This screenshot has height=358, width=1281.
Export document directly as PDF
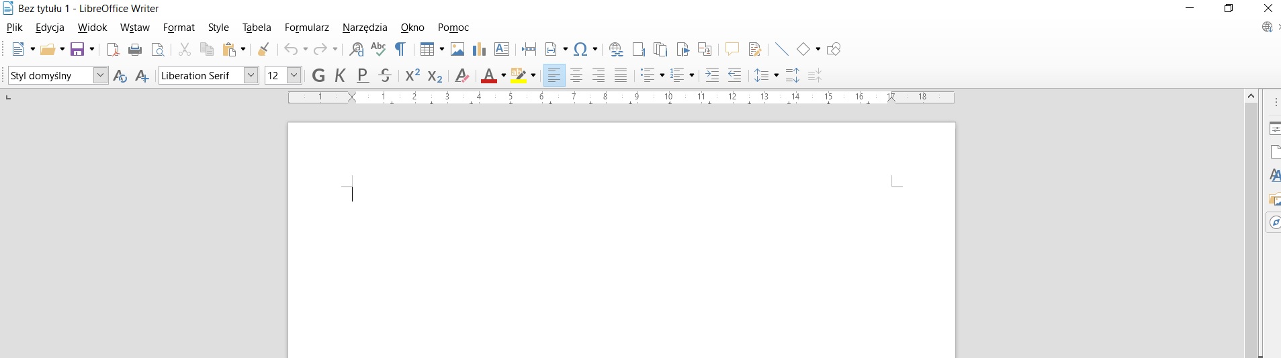pyautogui.click(x=114, y=49)
